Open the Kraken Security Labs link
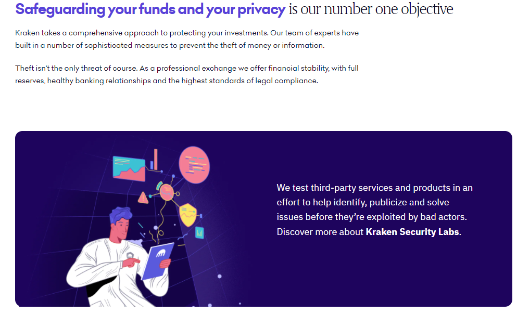517x314 pixels. [412, 232]
